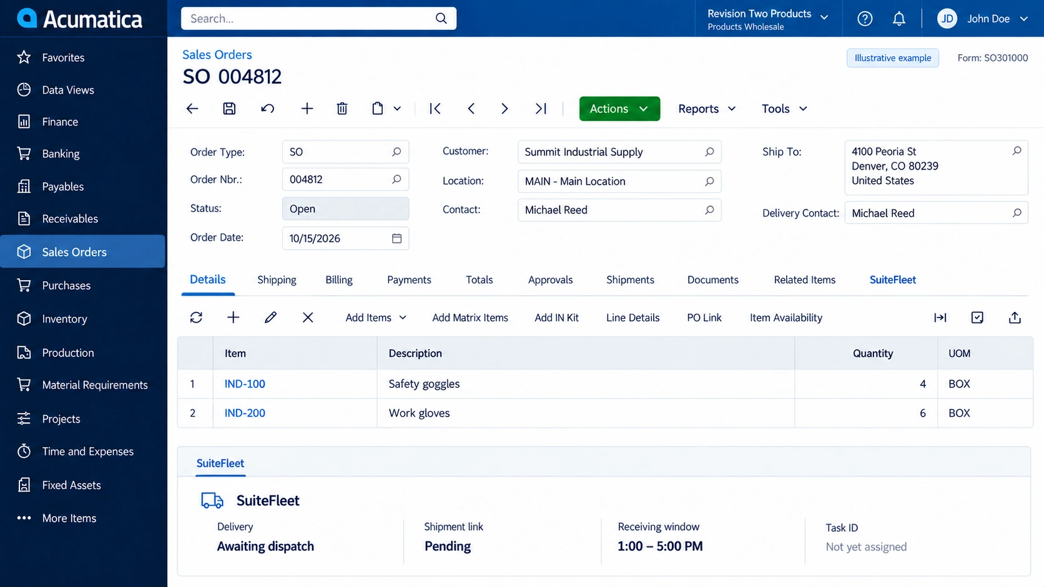Jump to the last record
The height and width of the screenshot is (587, 1044).
coord(541,109)
